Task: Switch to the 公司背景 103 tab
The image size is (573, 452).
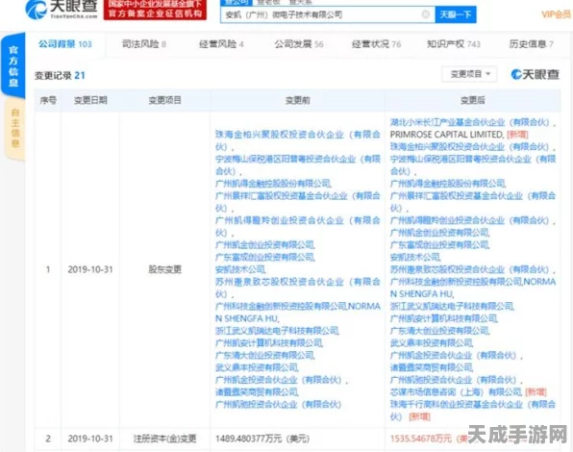Action: [x=65, y=44]
